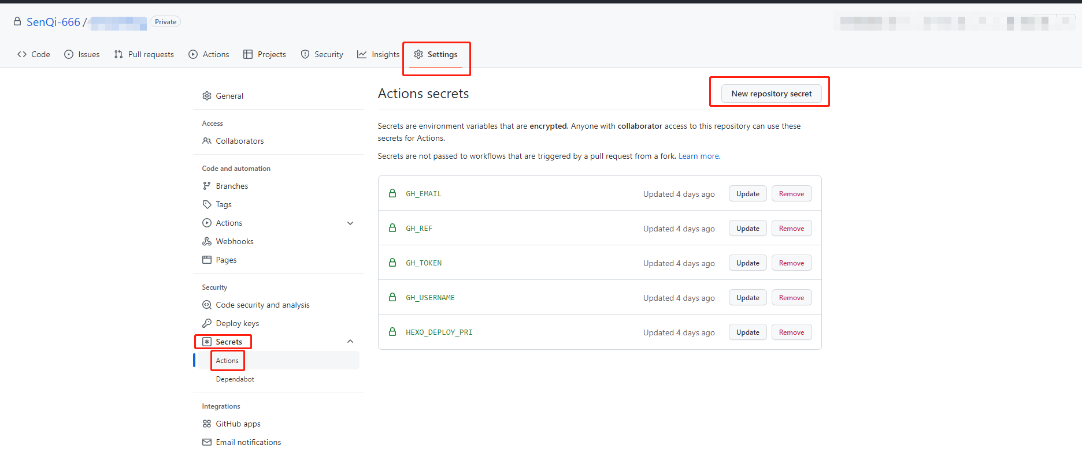Click the Email notifications envelope icon
The image size is (1082, 475).
[207, 442]
